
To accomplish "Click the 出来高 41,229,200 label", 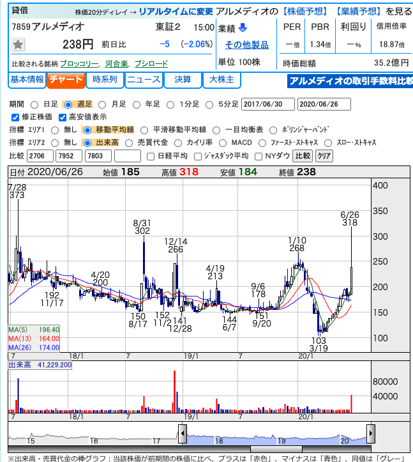I will pyautogui.click(x=40, y=365).
